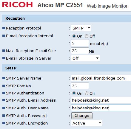The height and width of the screenshot is (129, 131).
Task: Set SMTP Authentication to On
Action: click(74, 93)
